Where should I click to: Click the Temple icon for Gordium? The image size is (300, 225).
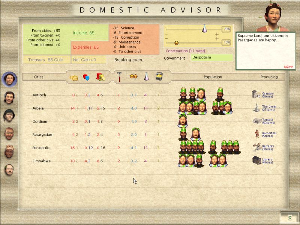257,121
